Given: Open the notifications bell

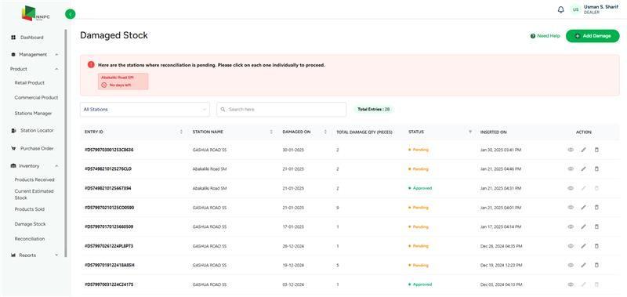Looking at the screenshot, I should pos(560,9).
